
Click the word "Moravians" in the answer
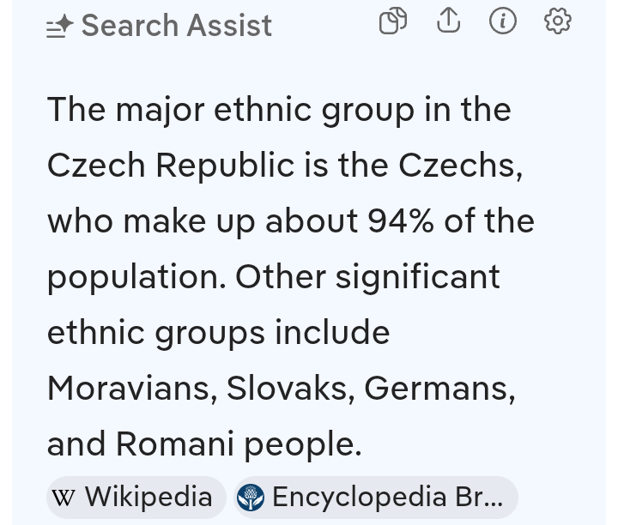[x=129, y=389]
